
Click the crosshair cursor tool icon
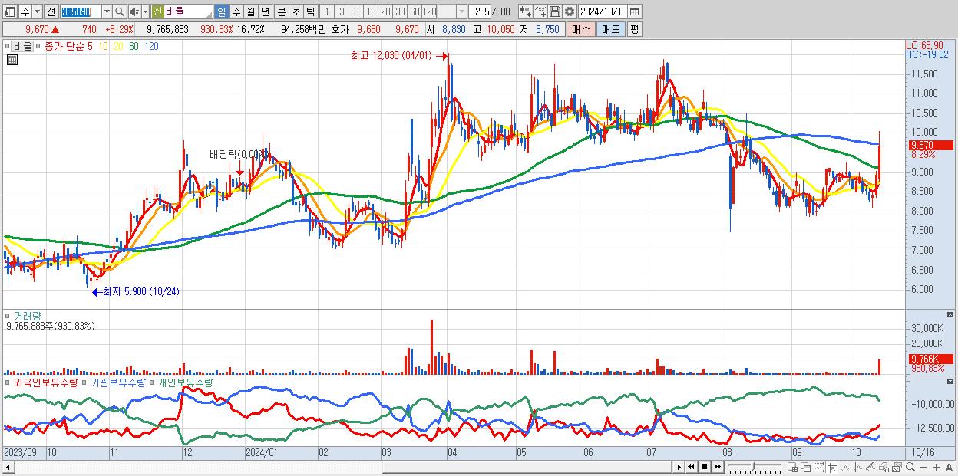[x=833, y=468]
